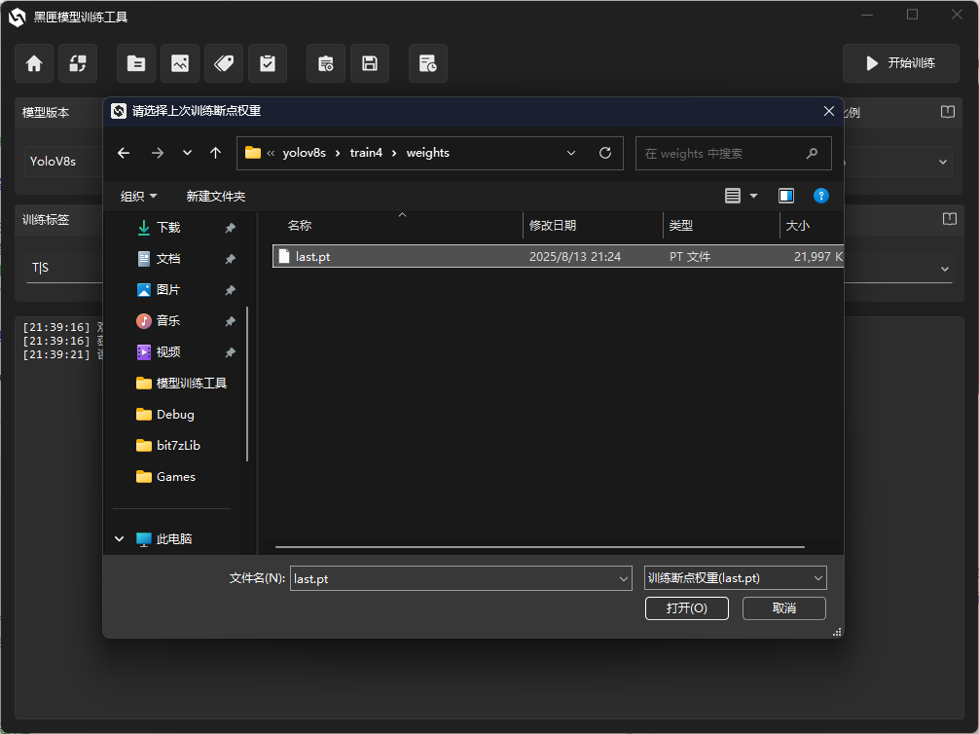This screenshot has height=734, width=979.
Task: Open the file dialog help icon
Action: tap(821, 196)
